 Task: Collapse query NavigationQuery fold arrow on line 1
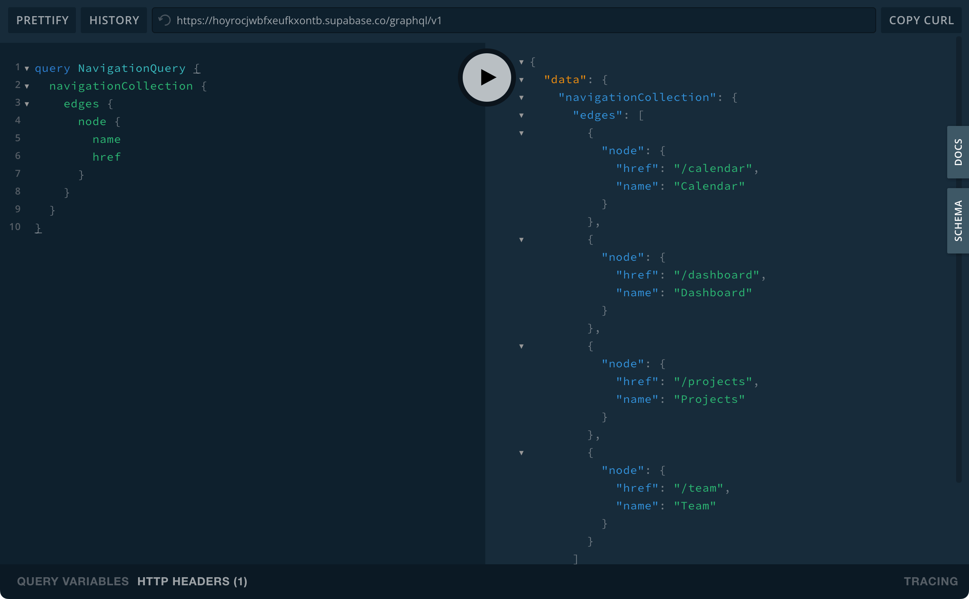pyautogui.click(x=27, y=69)
